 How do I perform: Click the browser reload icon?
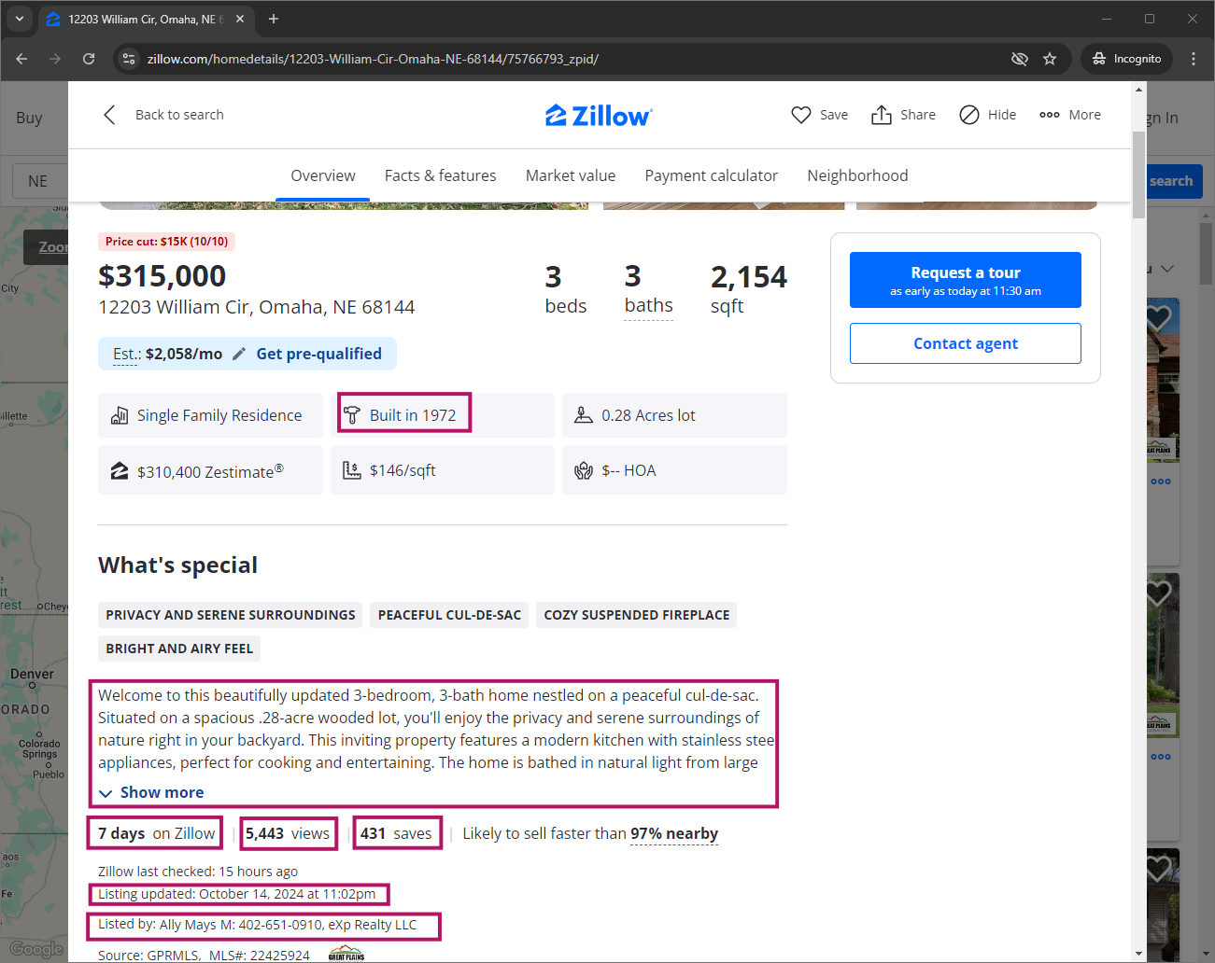point(89,59)
